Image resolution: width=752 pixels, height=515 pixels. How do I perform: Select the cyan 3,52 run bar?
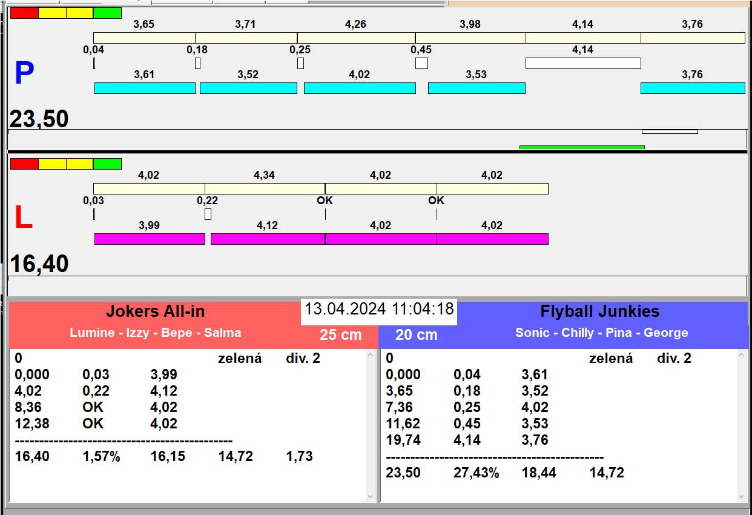[x=248, y=88]
